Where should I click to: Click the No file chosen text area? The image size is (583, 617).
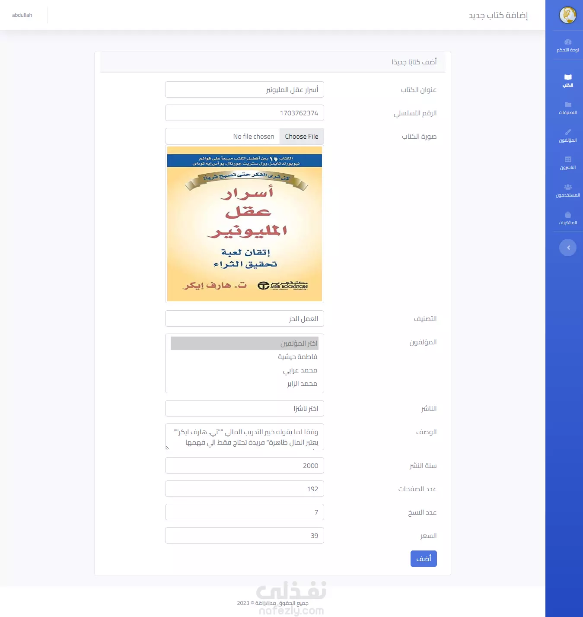point(254,137)
